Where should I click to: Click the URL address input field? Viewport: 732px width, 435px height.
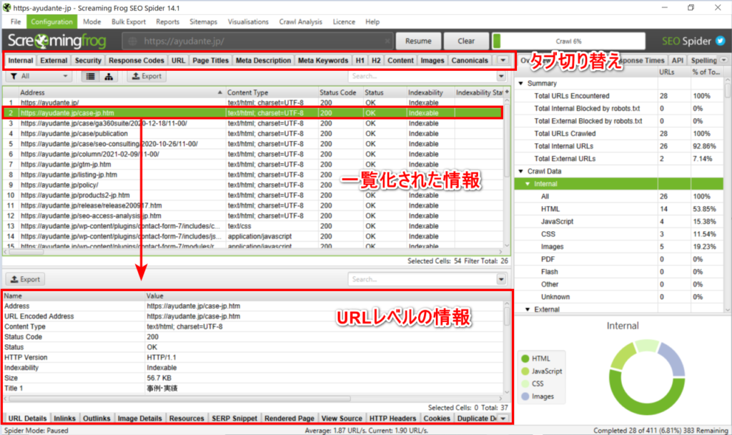257,41
